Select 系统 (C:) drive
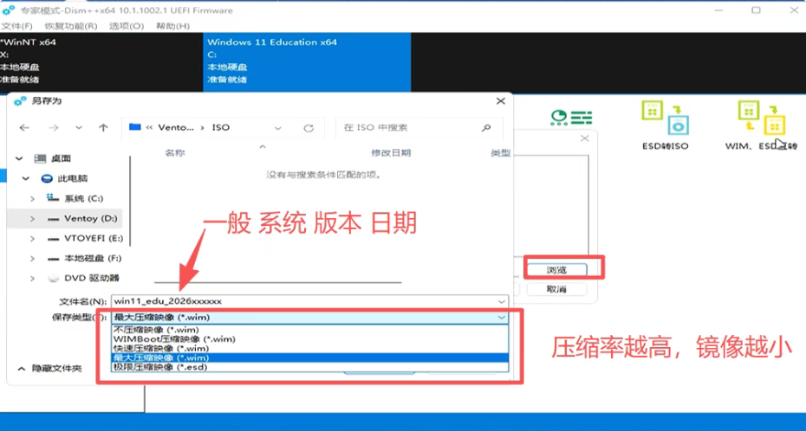 tap(83, 198)
